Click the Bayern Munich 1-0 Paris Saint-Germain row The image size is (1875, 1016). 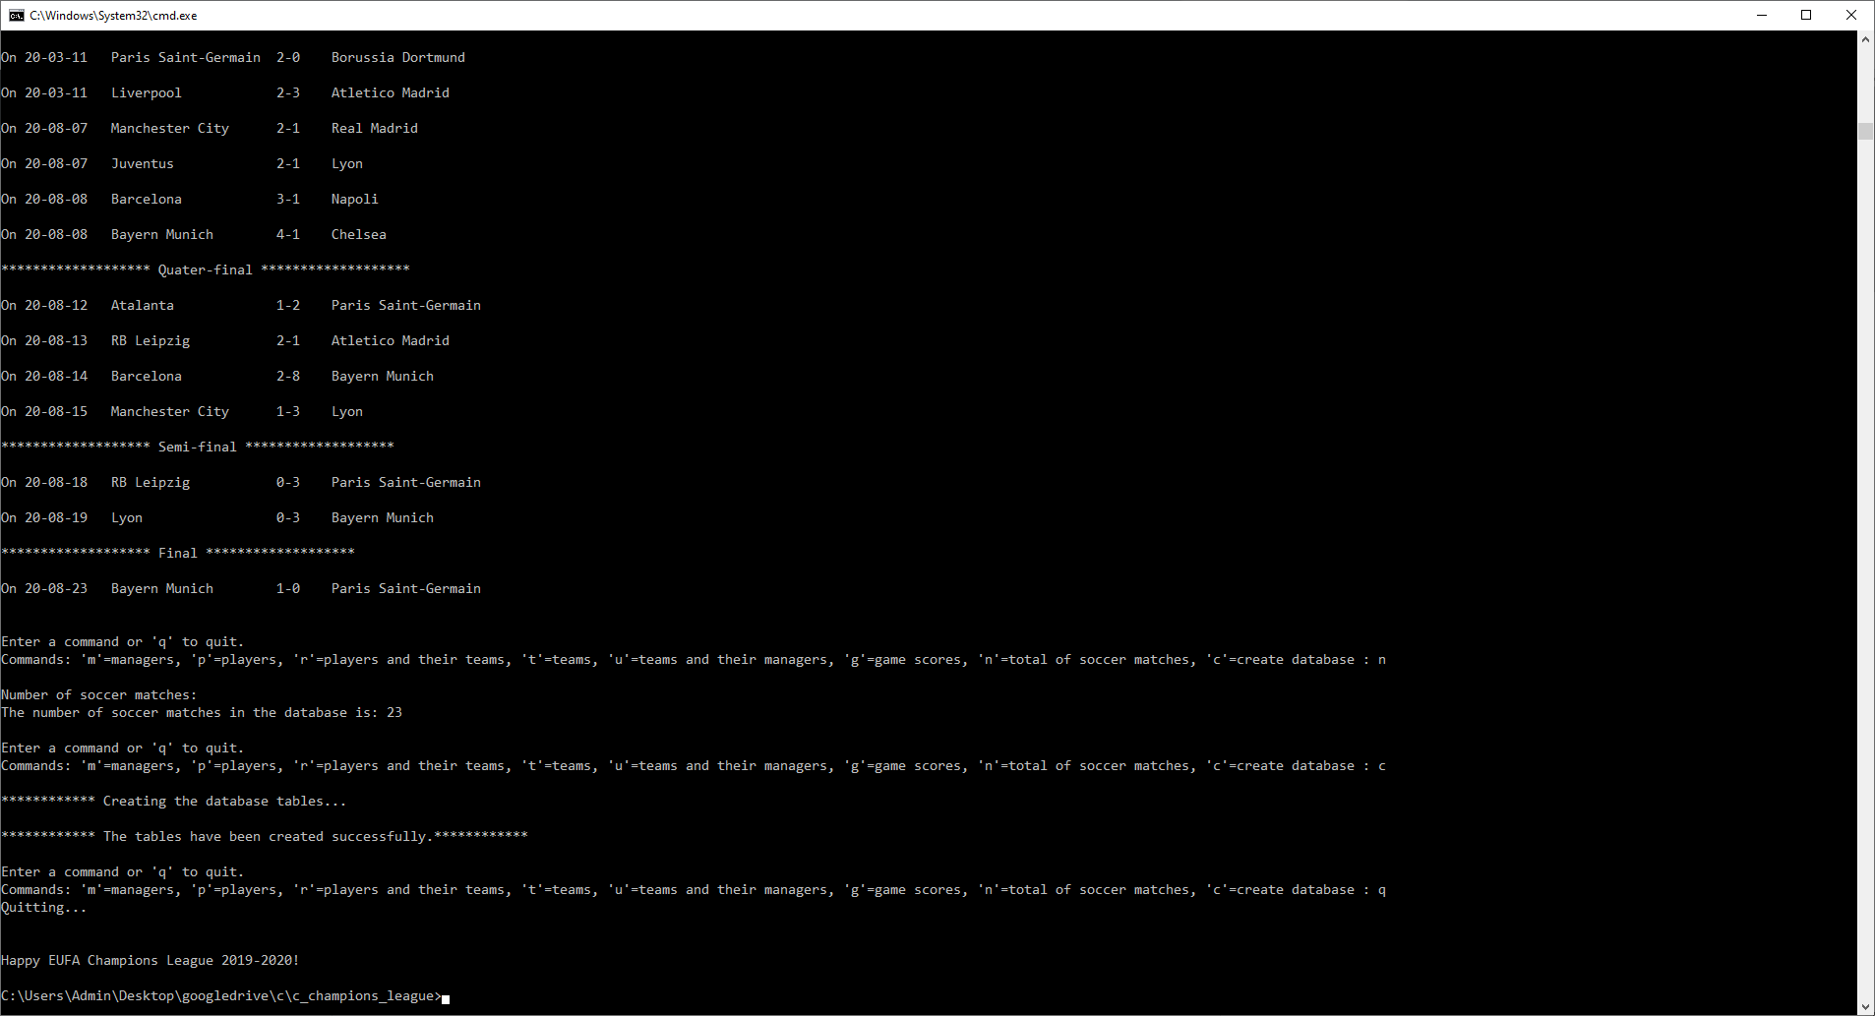click(241, 588)
